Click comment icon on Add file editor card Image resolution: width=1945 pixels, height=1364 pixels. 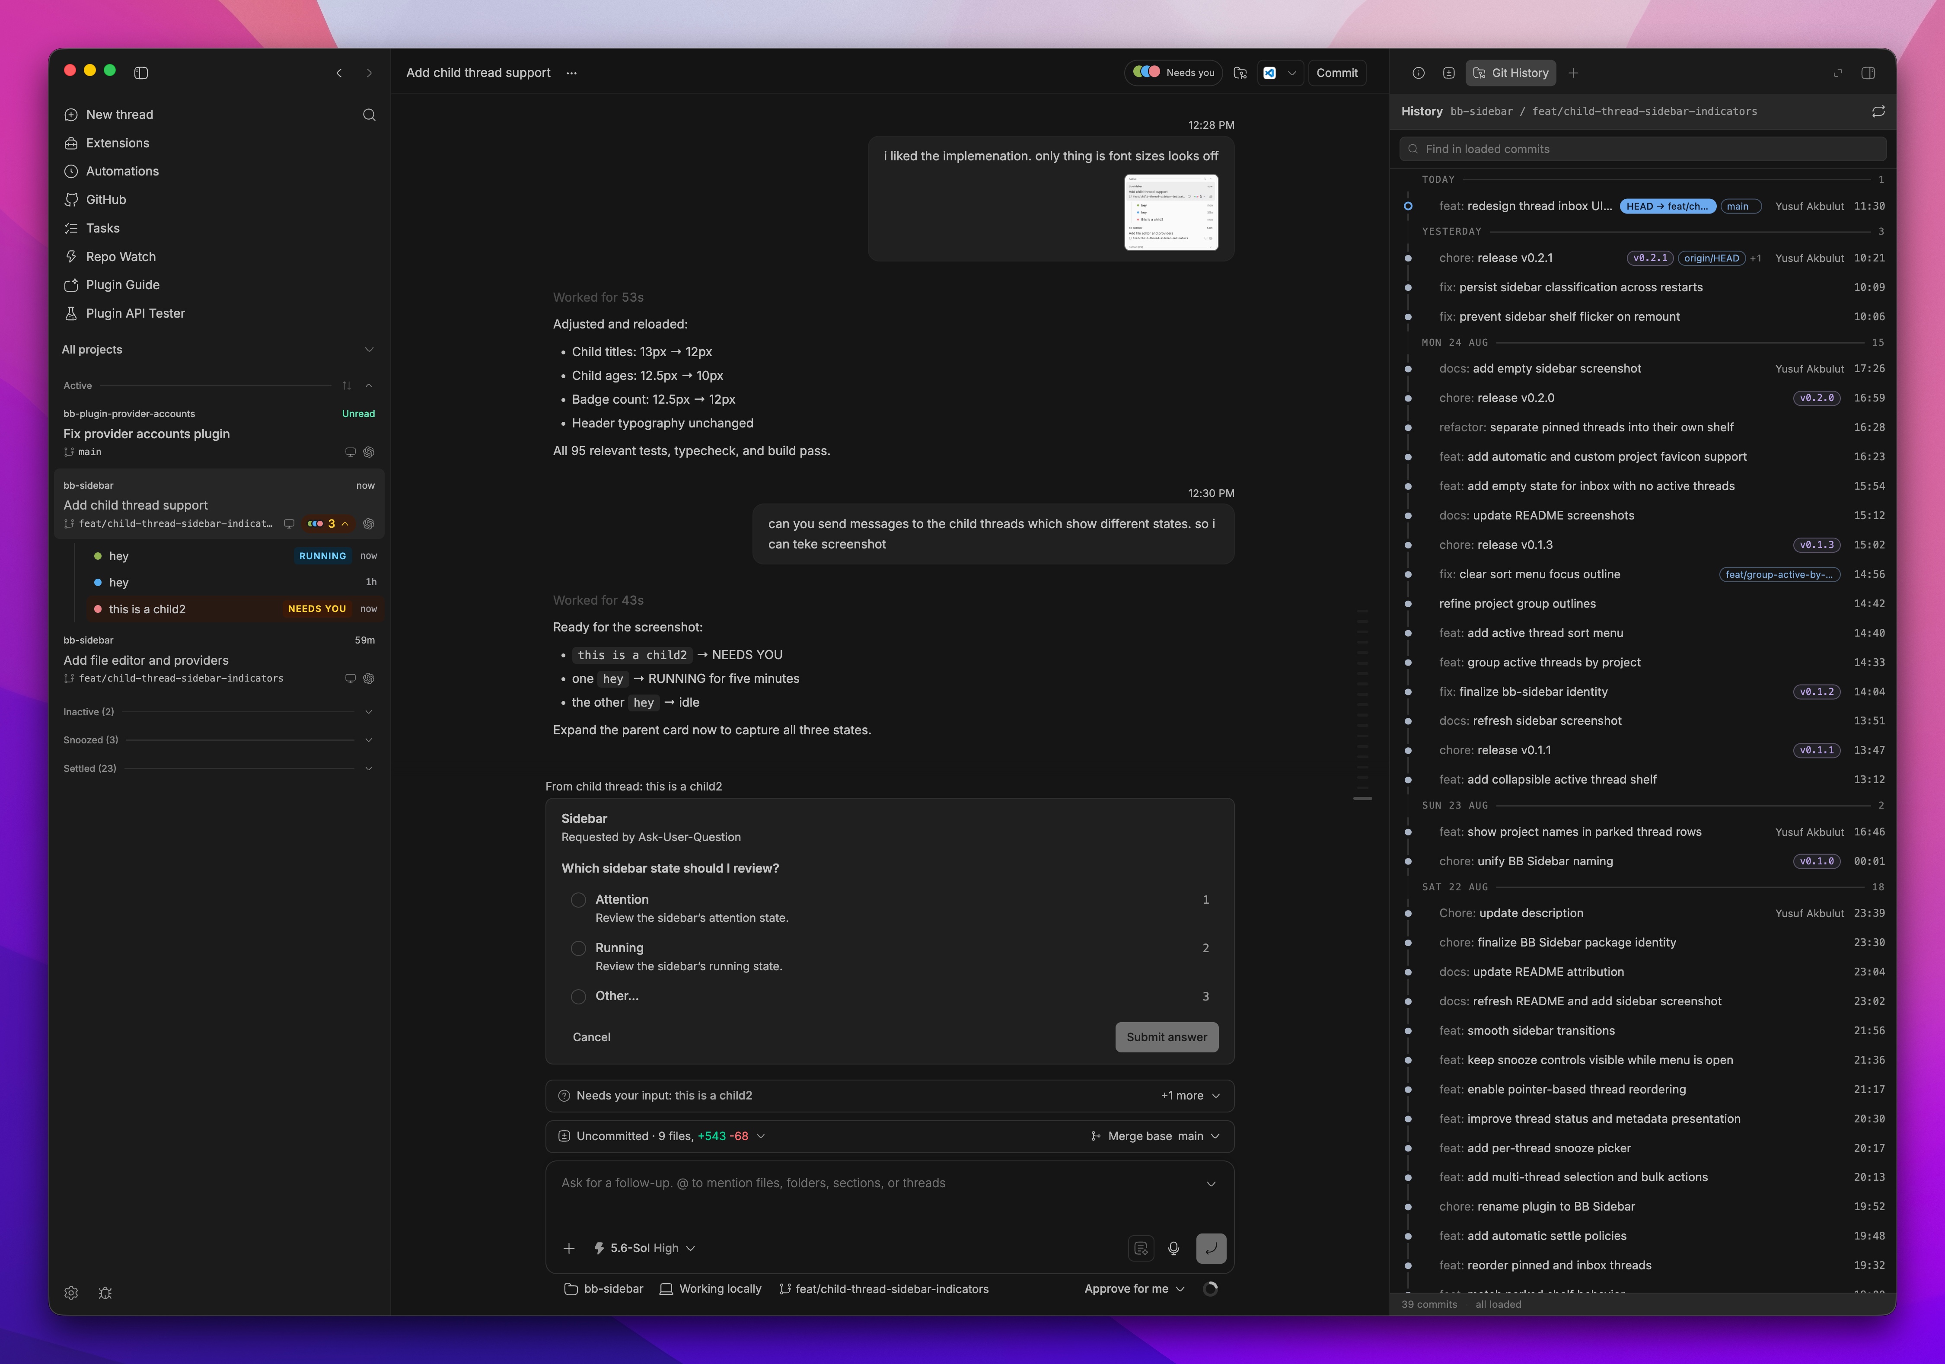350,679
